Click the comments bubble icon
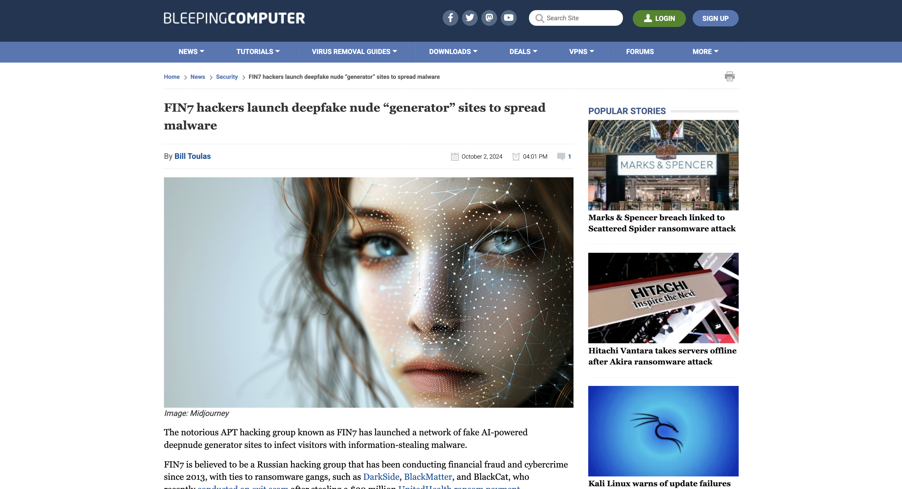This screenshot has width=902, height=489. 561,156
